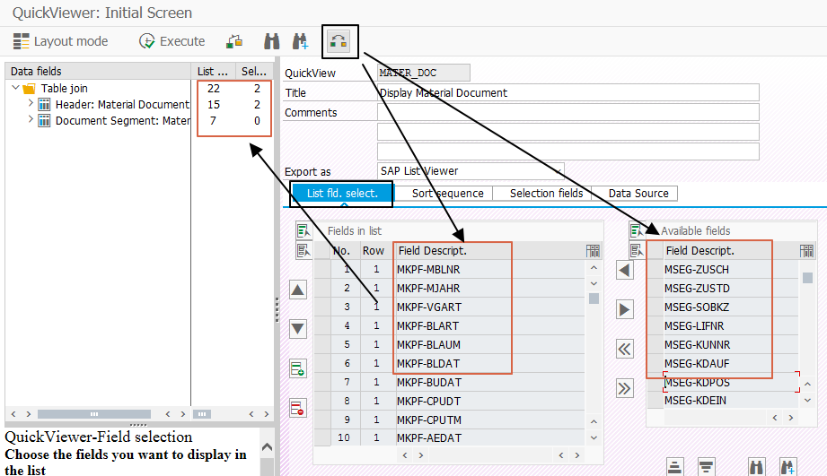
Task: Select the MKPF-VGART row
Action: pos(449,307)
